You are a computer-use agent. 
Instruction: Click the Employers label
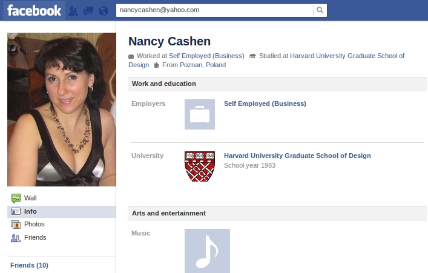point(148,104)
